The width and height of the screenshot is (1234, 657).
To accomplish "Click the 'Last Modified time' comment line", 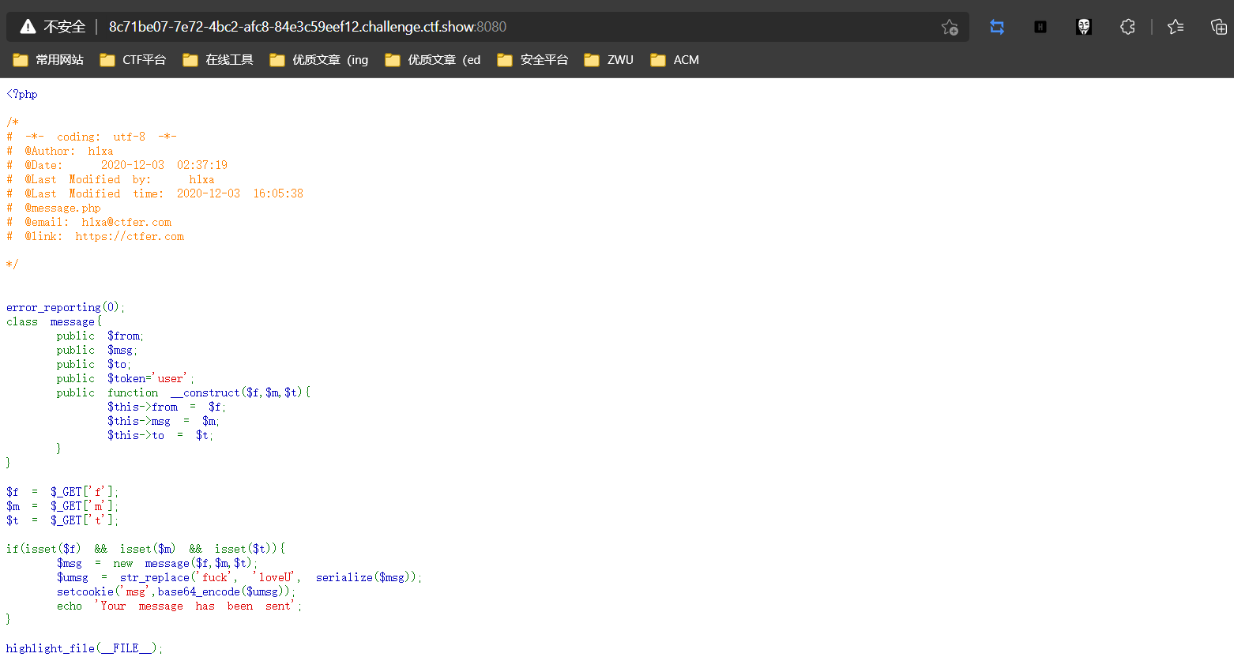I will click(155, 193).
